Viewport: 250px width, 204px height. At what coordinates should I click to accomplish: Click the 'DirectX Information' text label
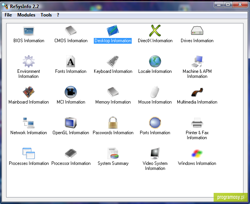point(155,41)
